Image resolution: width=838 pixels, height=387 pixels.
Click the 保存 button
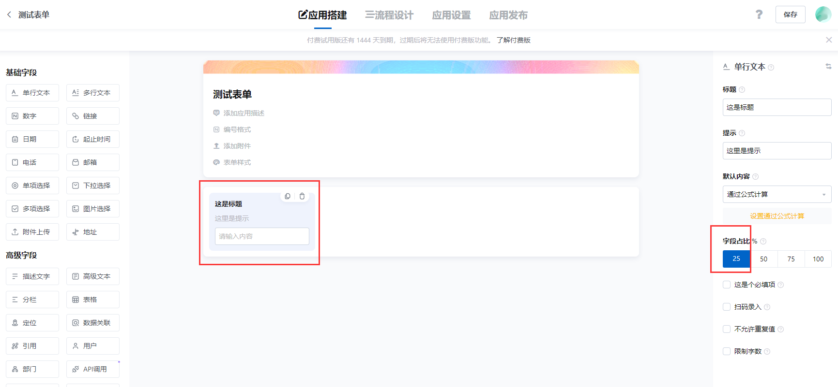click(790, 14)
